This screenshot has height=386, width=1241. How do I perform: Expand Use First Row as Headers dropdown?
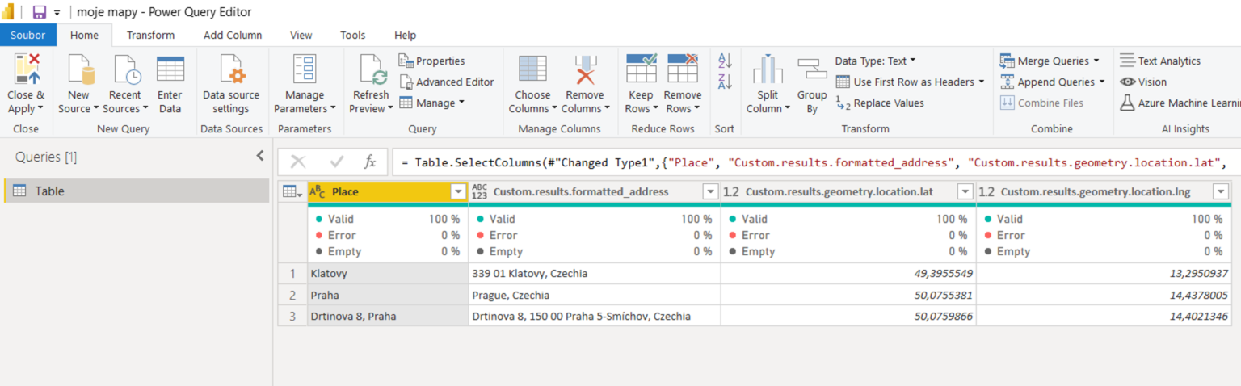(x=982, y=82)
